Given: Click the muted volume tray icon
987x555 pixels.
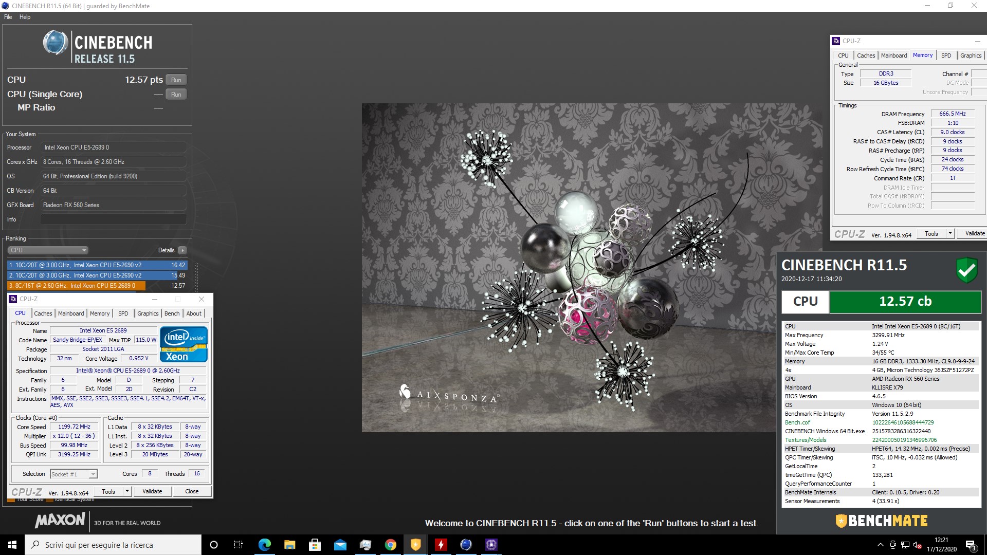Looking at the screenshot, I should 916,545.
